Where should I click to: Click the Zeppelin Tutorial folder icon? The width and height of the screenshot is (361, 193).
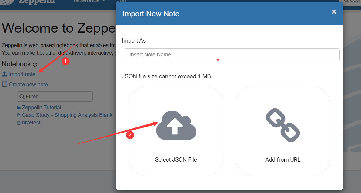click(19, 108)
